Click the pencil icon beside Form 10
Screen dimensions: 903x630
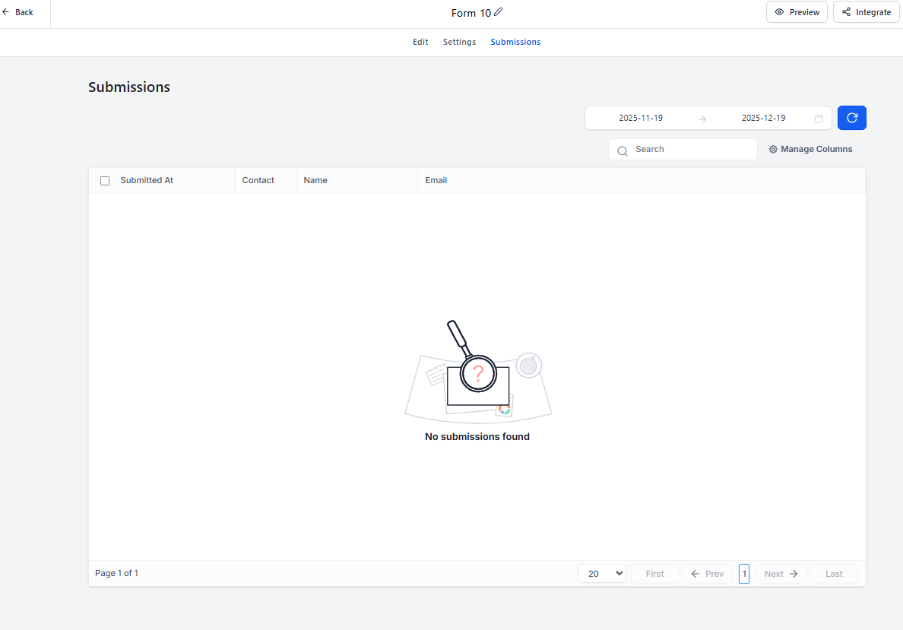pyautogui.click(x=499, y=12)
